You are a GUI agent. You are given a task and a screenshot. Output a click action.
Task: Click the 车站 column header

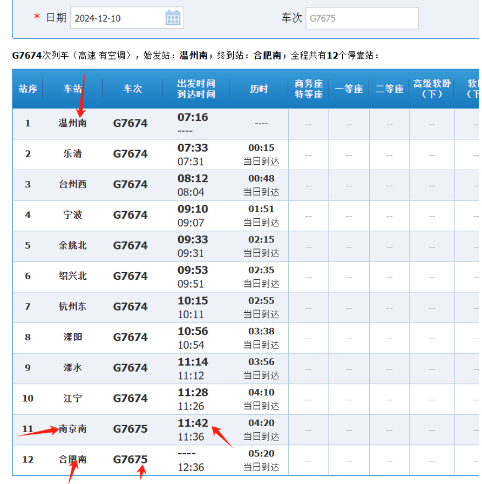coord(73,89)
